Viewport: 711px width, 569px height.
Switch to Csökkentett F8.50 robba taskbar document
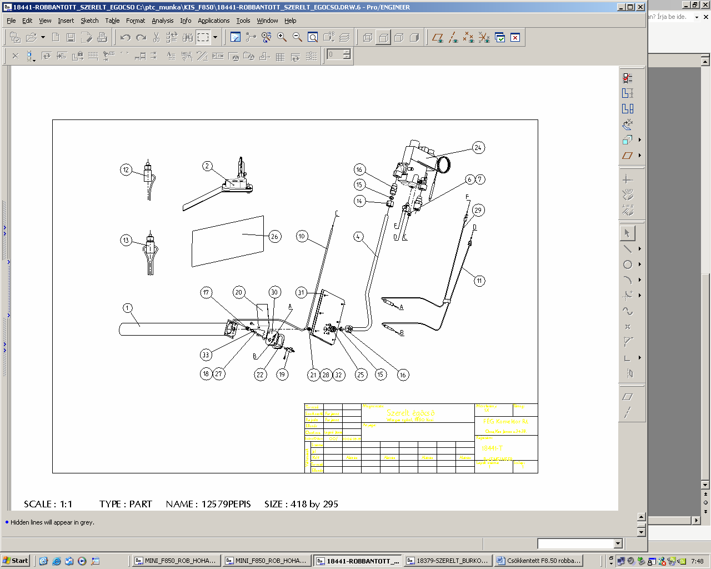pos(538,561)
